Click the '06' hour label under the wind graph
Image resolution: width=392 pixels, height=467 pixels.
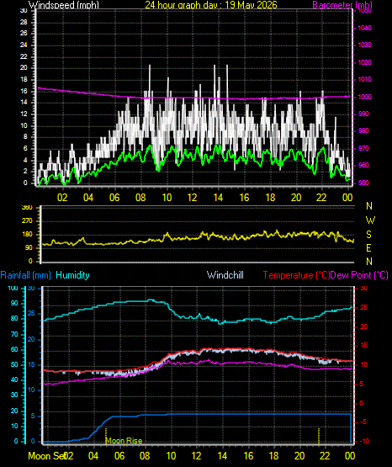(x=114, y=198)
